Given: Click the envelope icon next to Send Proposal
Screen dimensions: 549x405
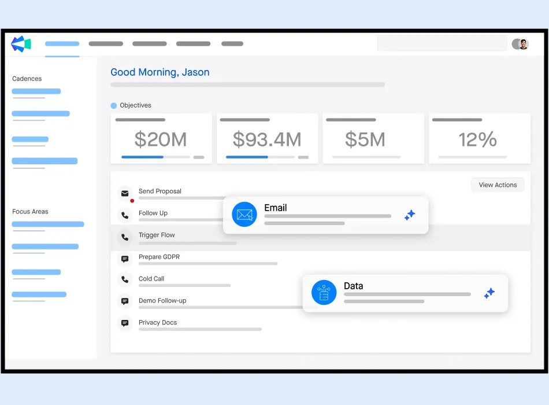Looking at the screenshot, I should coord(125,193).
